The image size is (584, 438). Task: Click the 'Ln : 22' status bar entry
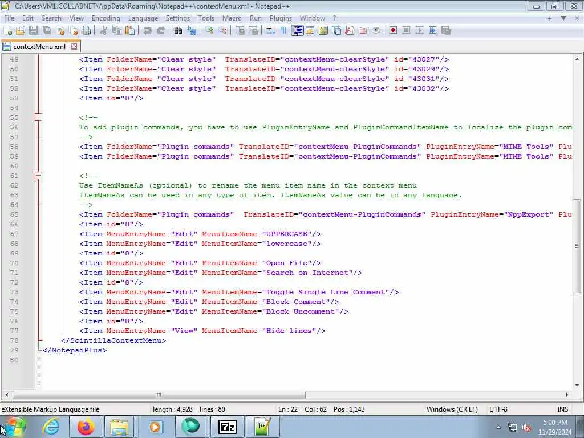point(287,409)
